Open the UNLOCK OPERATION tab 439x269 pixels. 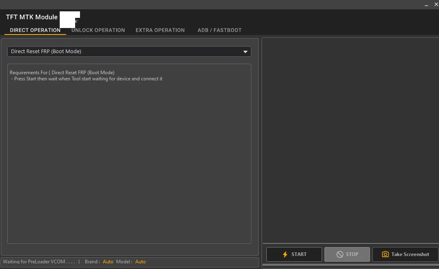tap(98, 30)
